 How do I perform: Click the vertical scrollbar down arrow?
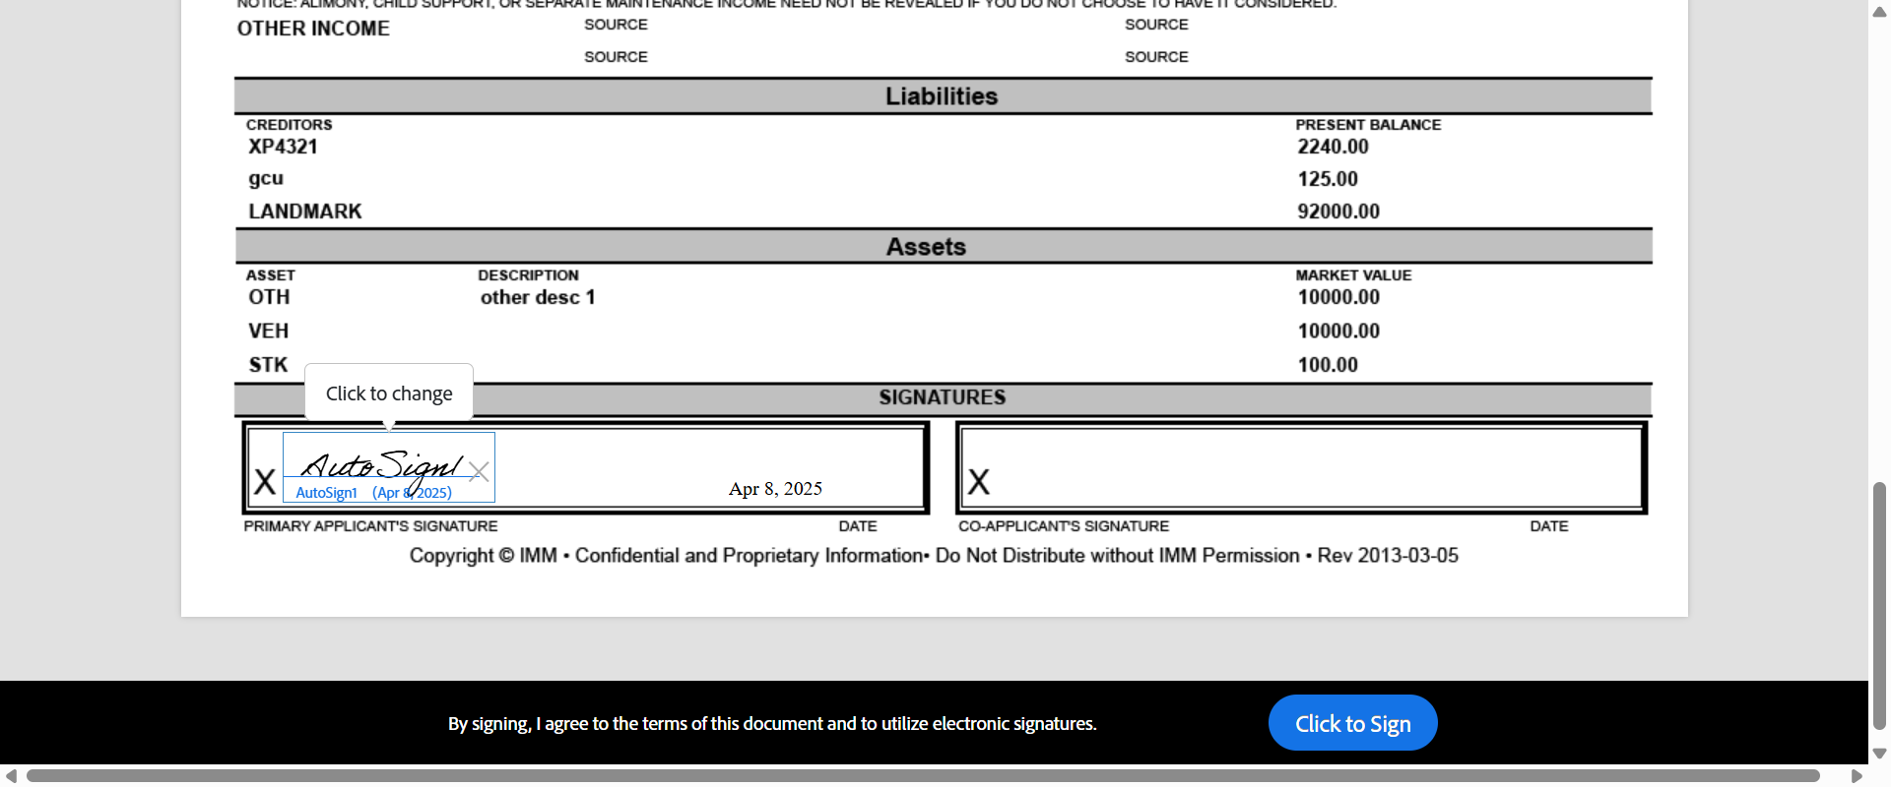pos(1879,754)
